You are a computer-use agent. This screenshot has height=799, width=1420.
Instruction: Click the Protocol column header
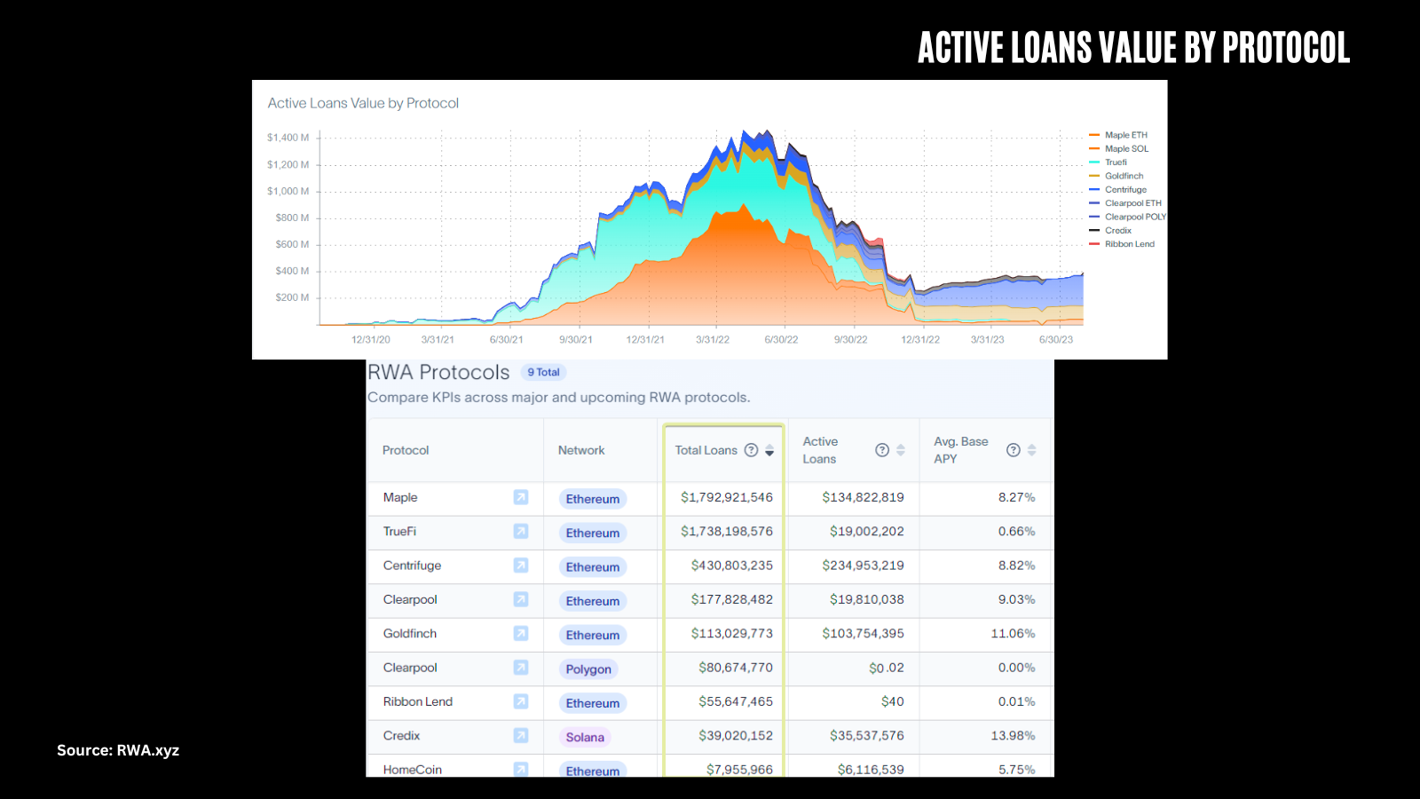point(406,450)
